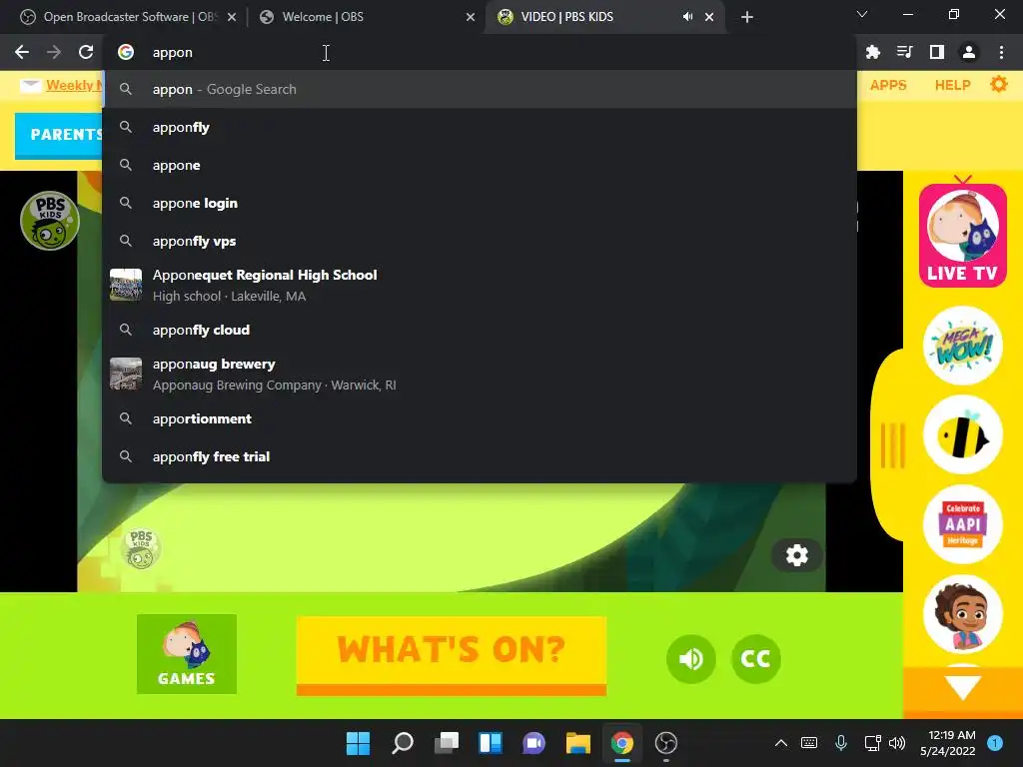Toggle the Chrome side panel icon
Image resolution: width=1023 pixels, height=767 pixels.
point(937,52)
